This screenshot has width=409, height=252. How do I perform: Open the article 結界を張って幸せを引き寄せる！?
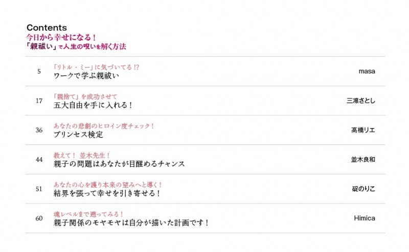coord(107,193)
